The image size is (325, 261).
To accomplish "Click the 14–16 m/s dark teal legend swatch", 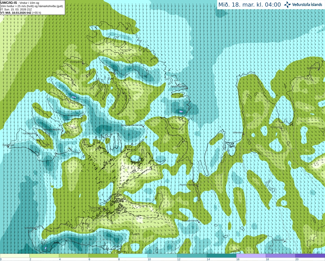I will (221, 256).
